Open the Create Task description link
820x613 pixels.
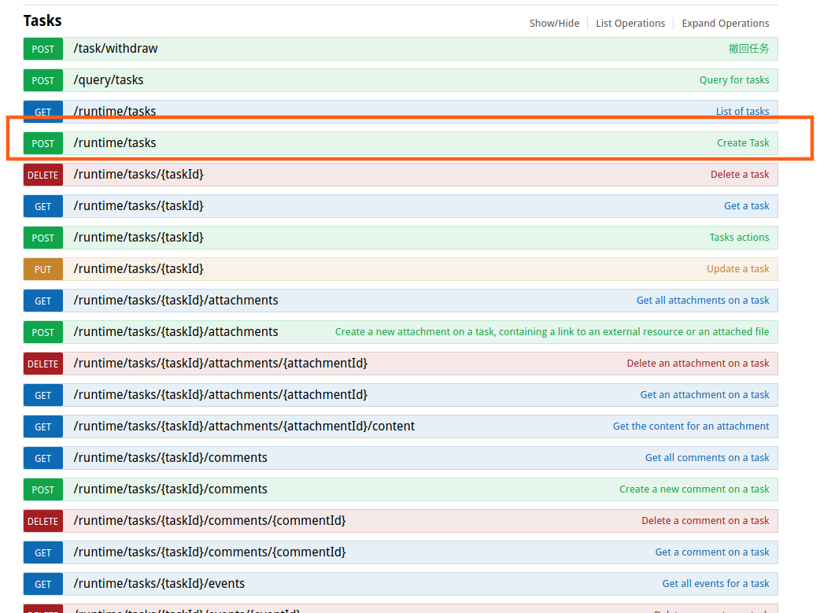743,142
